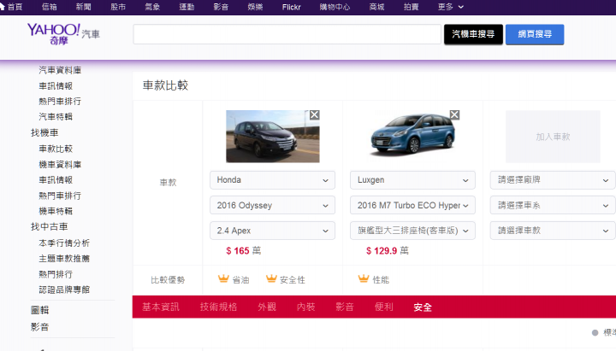Open the 2016 Odyssey series dropdown
Viewport: 616px width, 351px height.
(x=272, y=205)
